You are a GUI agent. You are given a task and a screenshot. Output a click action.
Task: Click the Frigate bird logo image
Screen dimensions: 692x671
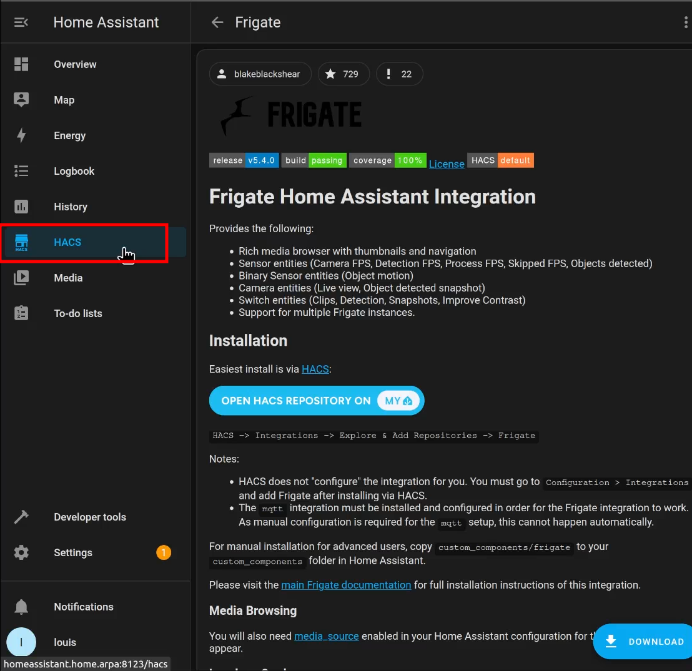(x=290, y=115)
